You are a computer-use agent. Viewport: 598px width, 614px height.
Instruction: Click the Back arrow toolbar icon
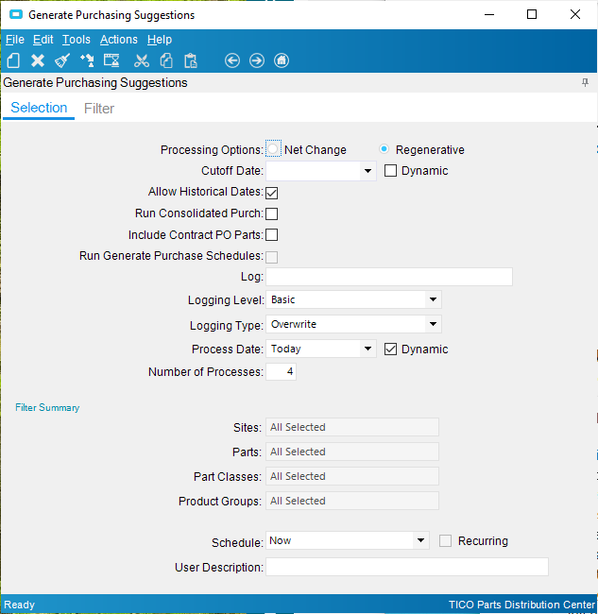click(x=232, y=60)
